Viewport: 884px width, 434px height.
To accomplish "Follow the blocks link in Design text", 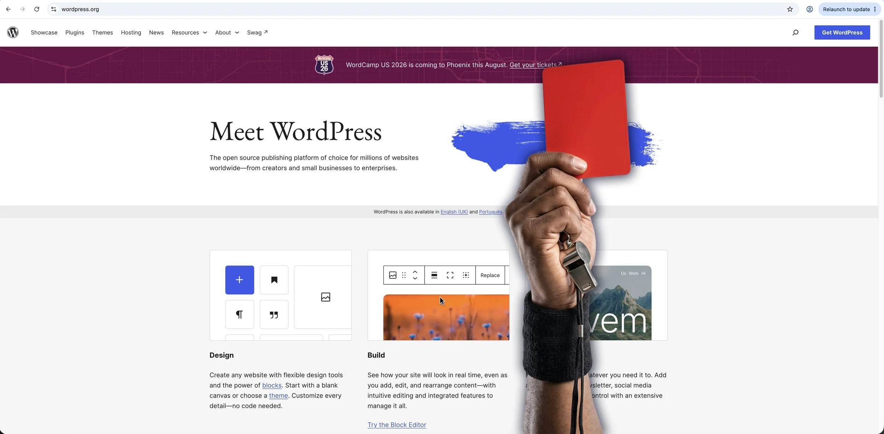I will (x=272, y=385).
